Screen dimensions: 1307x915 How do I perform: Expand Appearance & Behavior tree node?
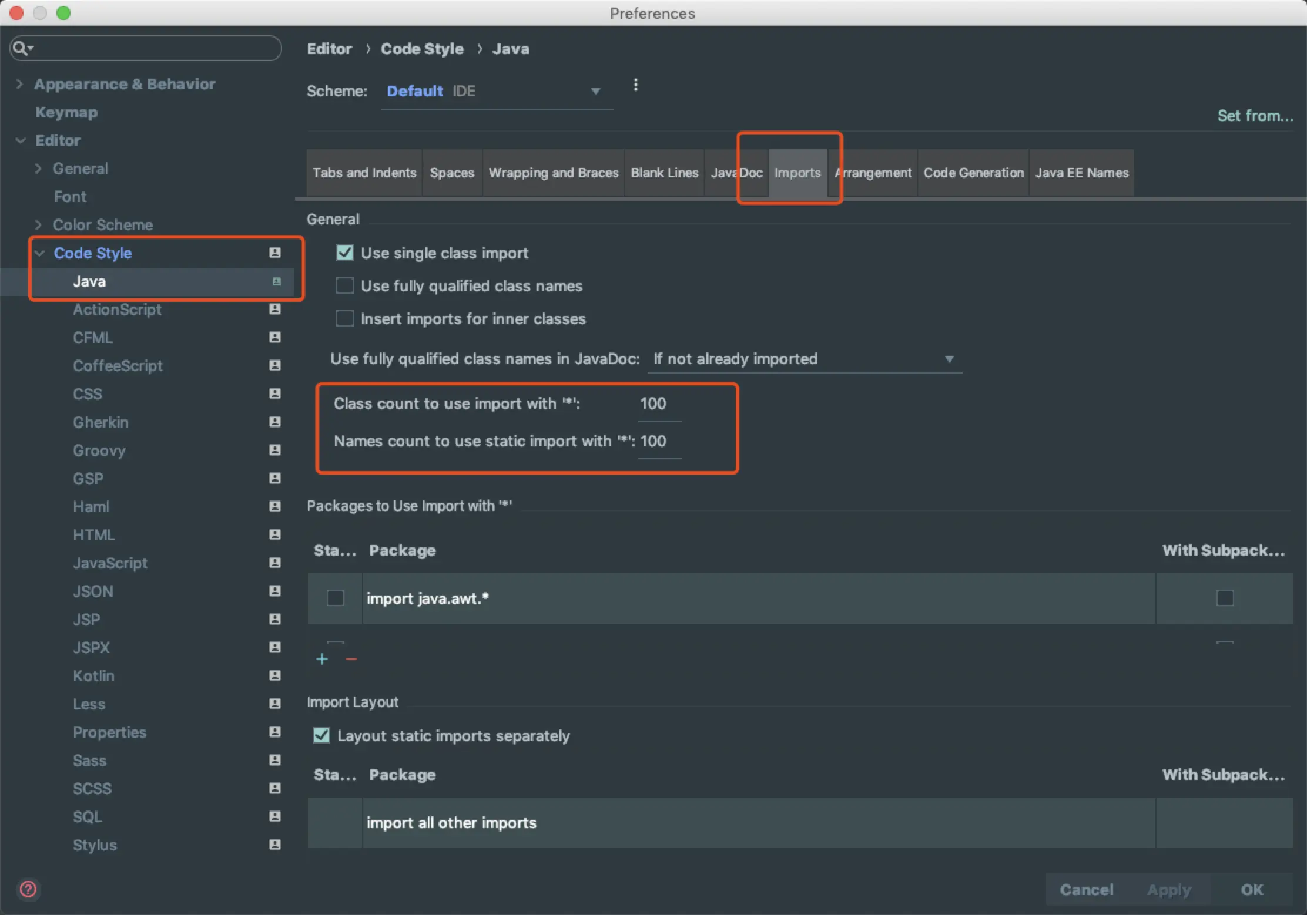20,84
